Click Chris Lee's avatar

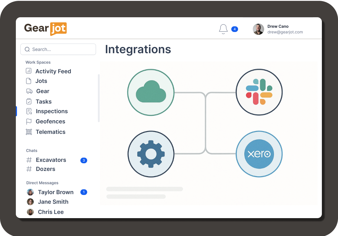(30, 212)
